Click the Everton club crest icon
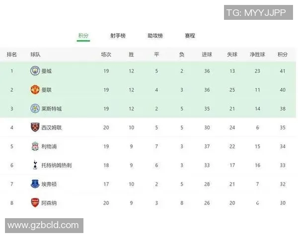 pyautogui.click(x=35, y=184)
